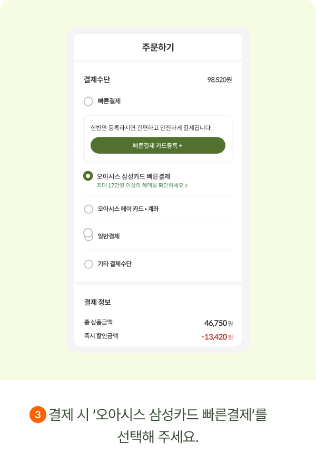The width and height of the screenshot is (316, 470).
Task: Click the 총 상품금액 label
Action: pos(98,322)
